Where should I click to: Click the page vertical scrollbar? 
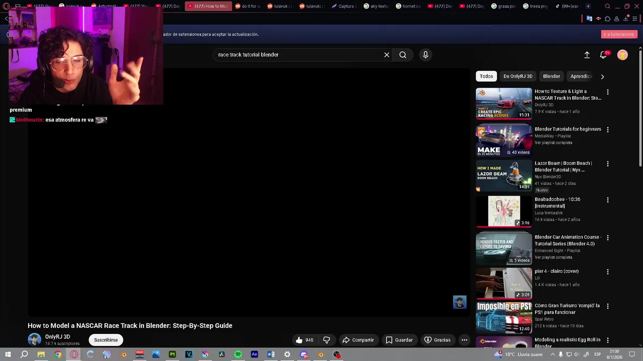coord(640,108)
